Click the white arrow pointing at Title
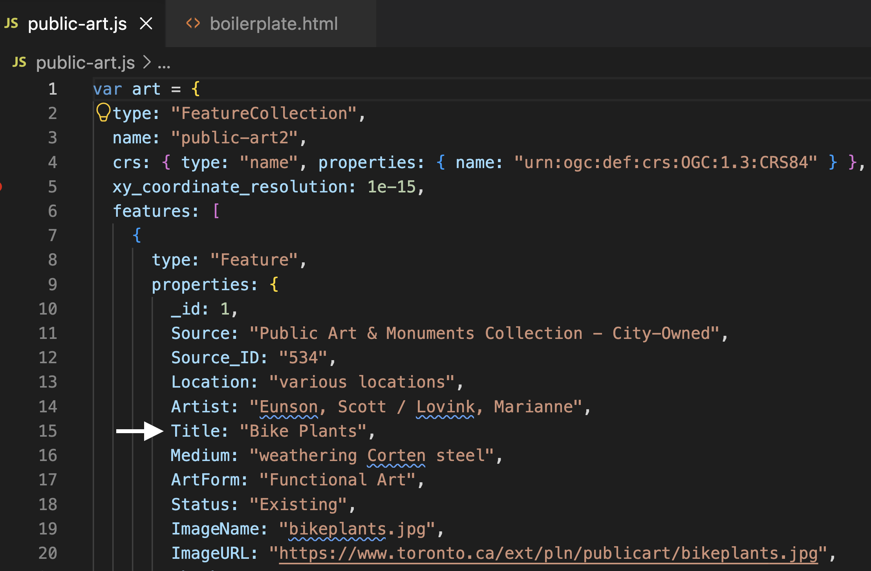This screenshot has height=571, width=871. (139, 431)
